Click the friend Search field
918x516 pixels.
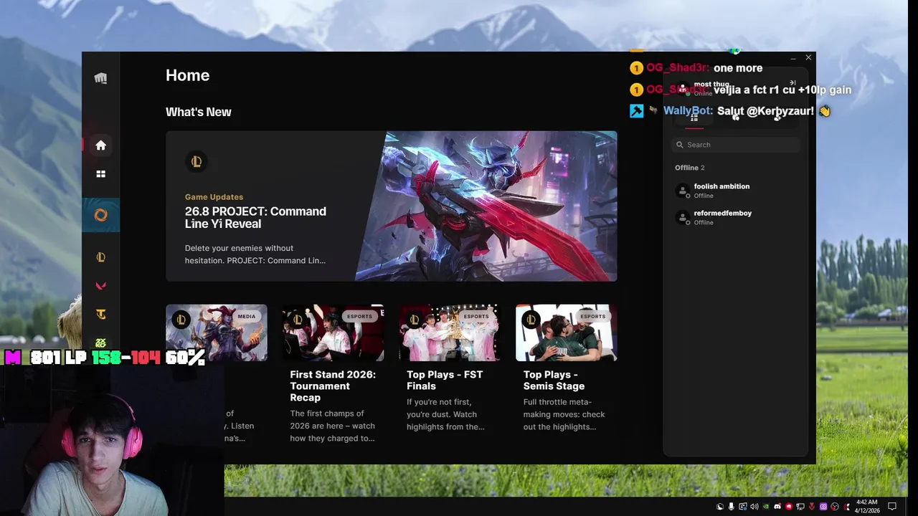click(x=736, y=145)
